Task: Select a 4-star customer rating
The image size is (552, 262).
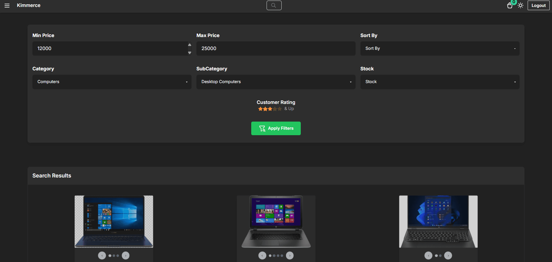Action: (275, 109)
